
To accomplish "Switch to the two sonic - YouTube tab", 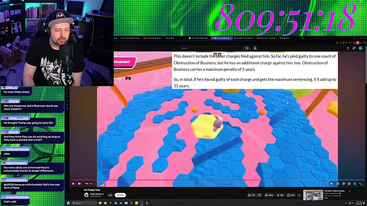I will [267, 38].
